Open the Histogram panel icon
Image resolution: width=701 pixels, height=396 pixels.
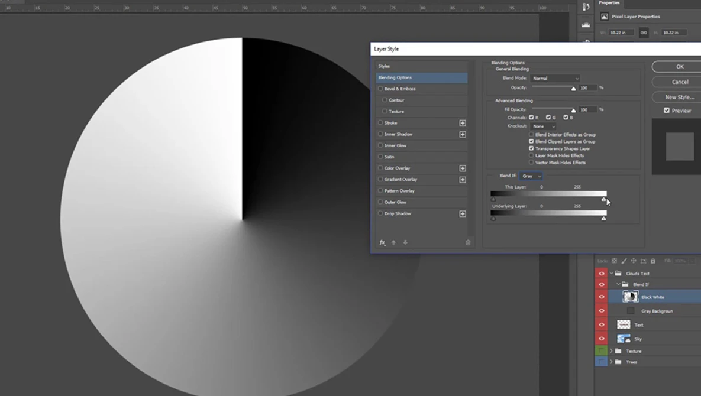pyautogui.click(x=586, y=25)
